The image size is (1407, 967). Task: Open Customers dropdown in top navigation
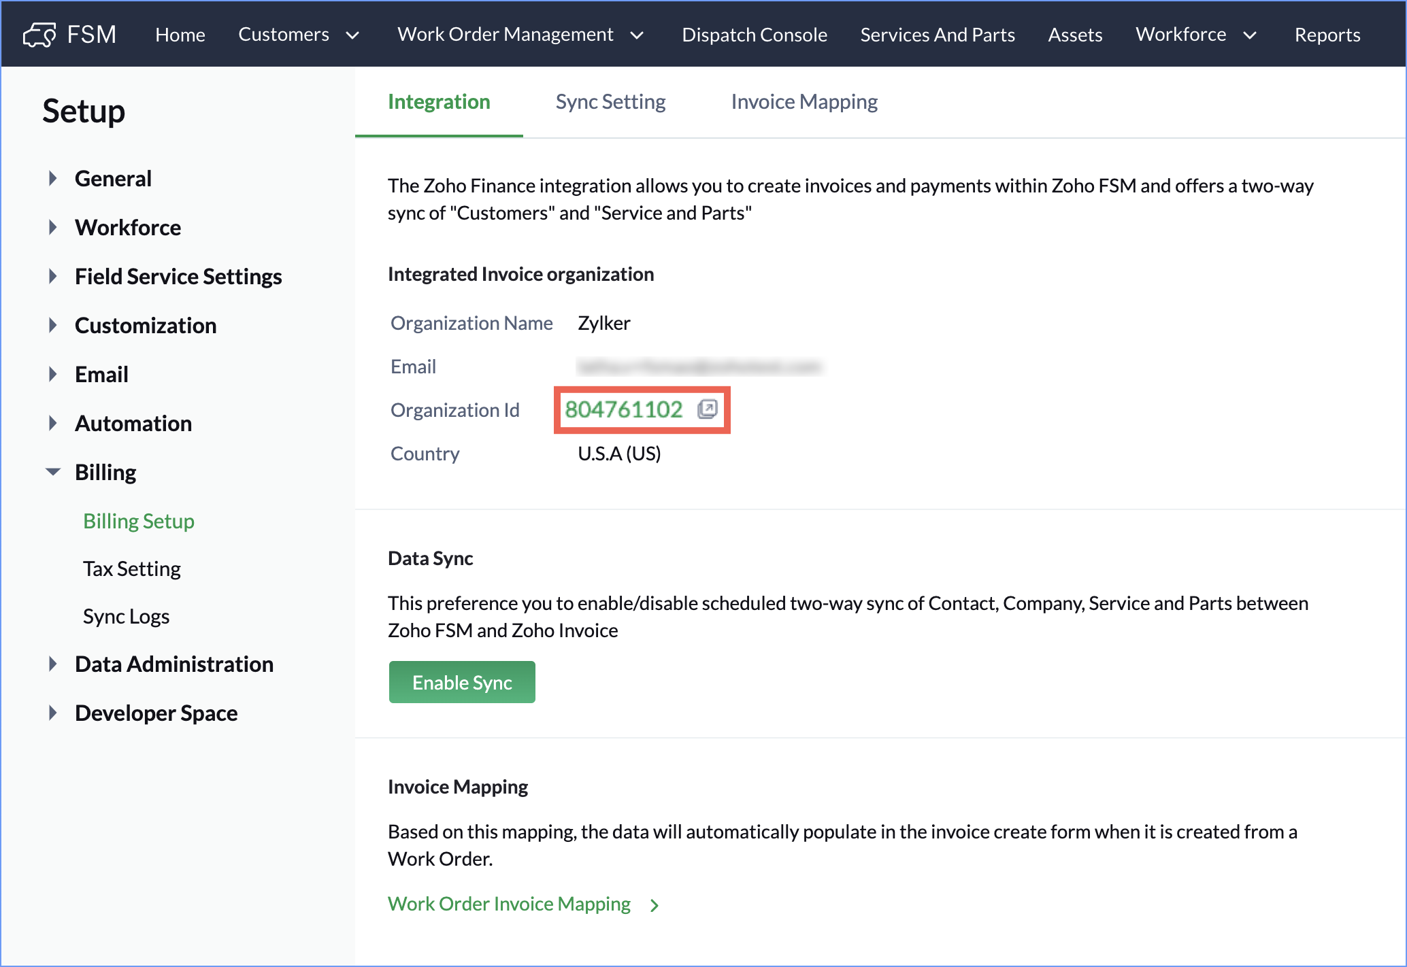298,35
